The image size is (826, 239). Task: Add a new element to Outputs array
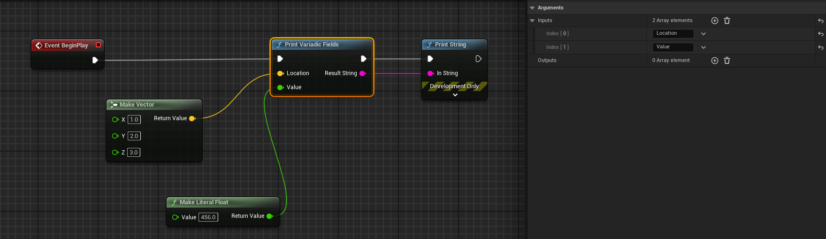coord(714,61)
